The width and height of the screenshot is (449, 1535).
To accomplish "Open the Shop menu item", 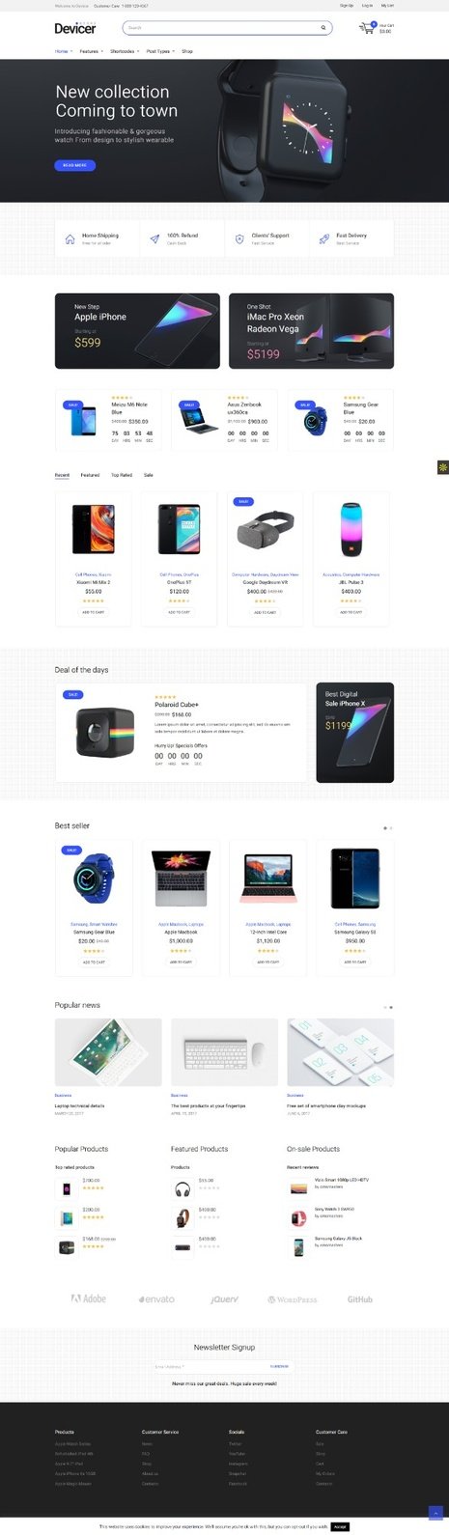I will click(187, 51).
